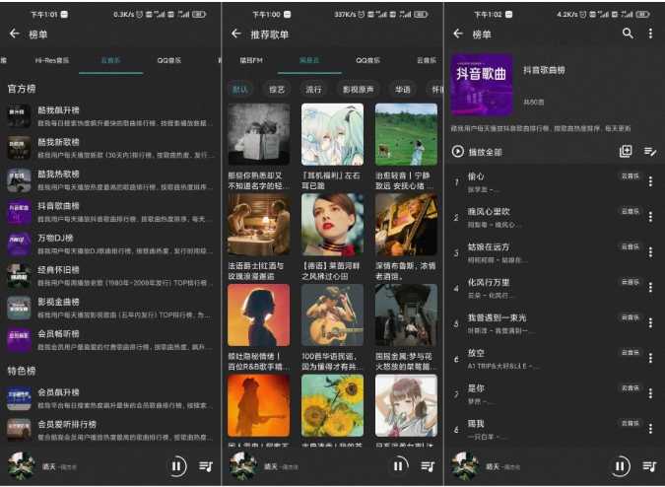This screenshot has width=665, height=487.
Task: Switch to the Hi-Res音乐 tab
Action: tap(52, 60)
